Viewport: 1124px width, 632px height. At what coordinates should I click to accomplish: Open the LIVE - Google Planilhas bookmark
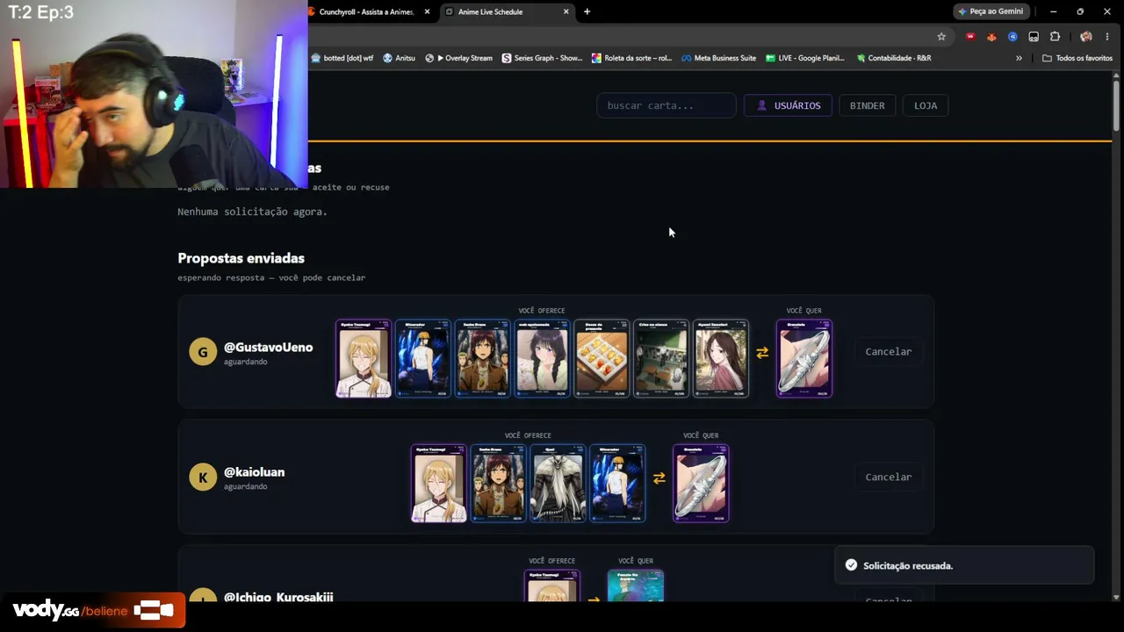pos(804,58)
